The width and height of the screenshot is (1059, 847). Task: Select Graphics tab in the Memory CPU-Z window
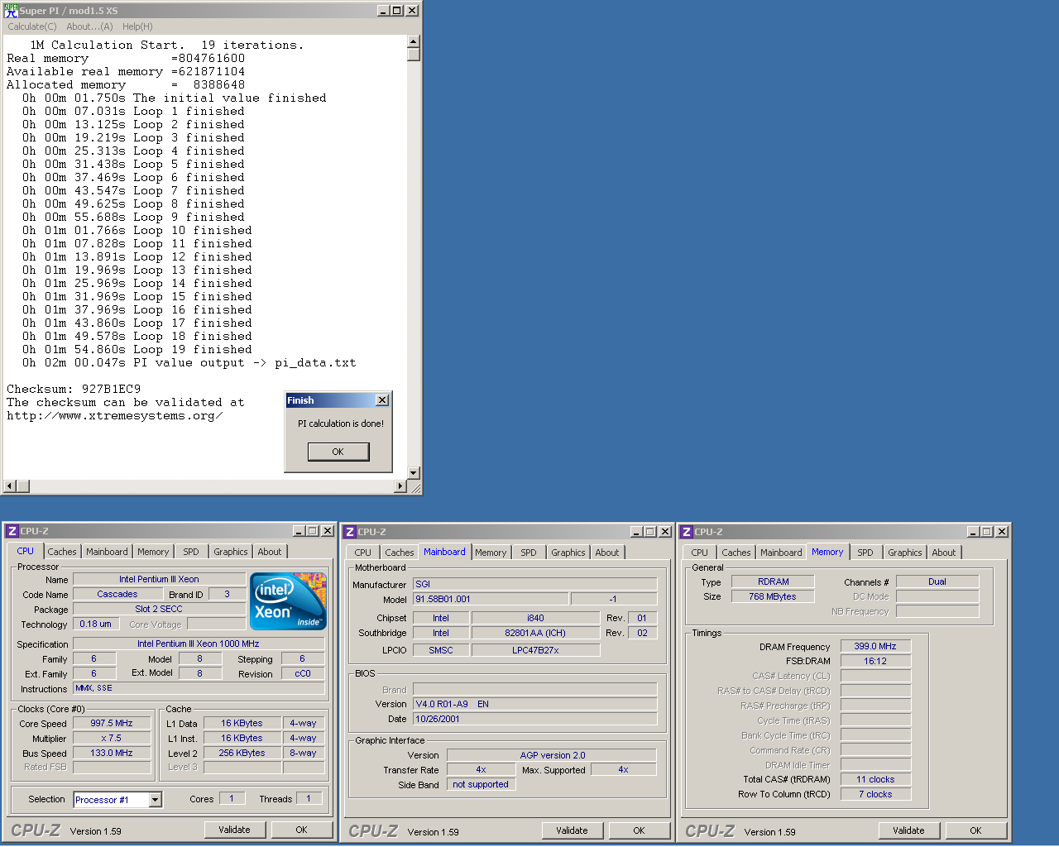click(x=905, y=553)
